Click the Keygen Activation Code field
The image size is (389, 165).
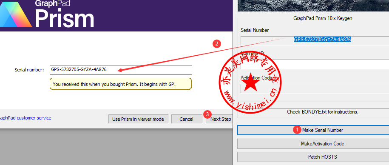pos(315,88)
